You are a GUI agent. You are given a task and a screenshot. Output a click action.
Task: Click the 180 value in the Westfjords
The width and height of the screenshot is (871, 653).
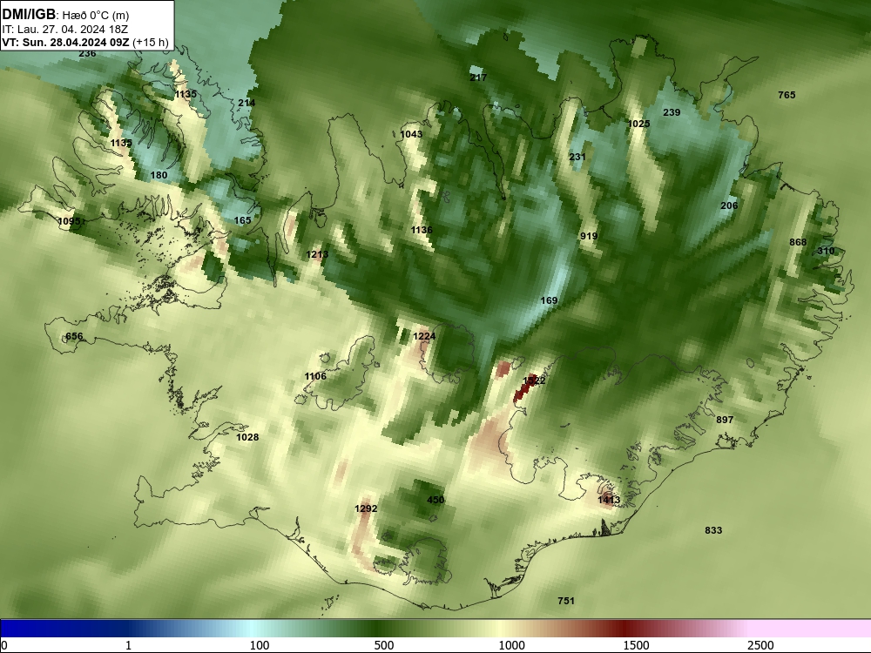[x=159, y=175]
